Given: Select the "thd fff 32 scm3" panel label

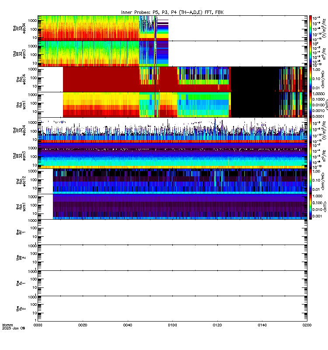Looking at the screenshot, I should tap(19, 156).
